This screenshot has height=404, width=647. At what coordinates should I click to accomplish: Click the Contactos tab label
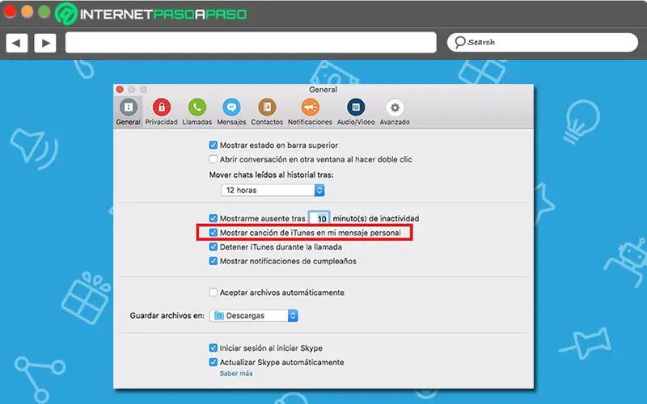(267, 122)
